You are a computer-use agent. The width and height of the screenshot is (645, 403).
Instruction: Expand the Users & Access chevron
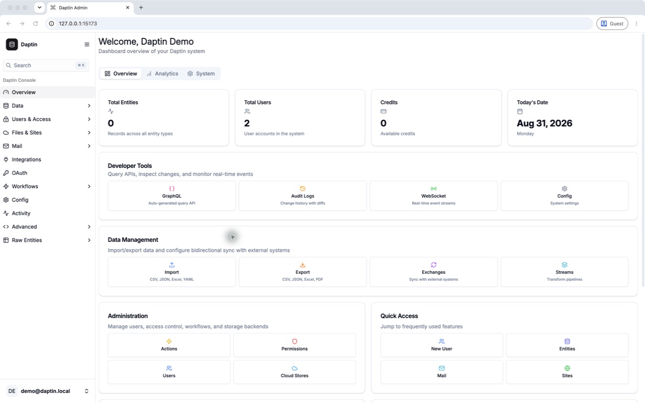point(89,119)
